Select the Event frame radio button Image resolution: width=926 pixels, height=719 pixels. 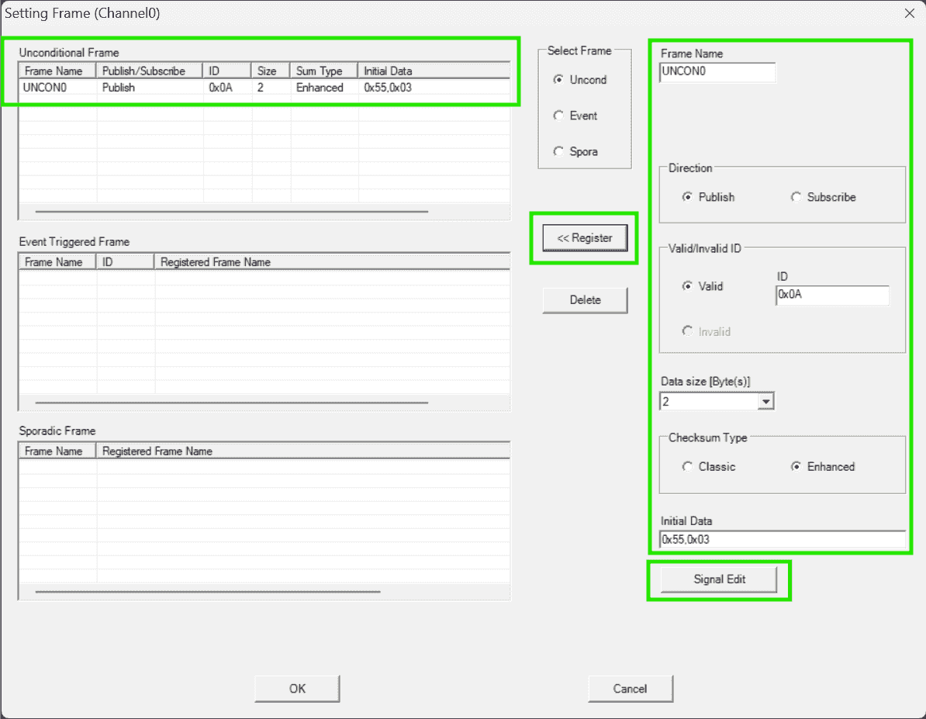(558, 116)
